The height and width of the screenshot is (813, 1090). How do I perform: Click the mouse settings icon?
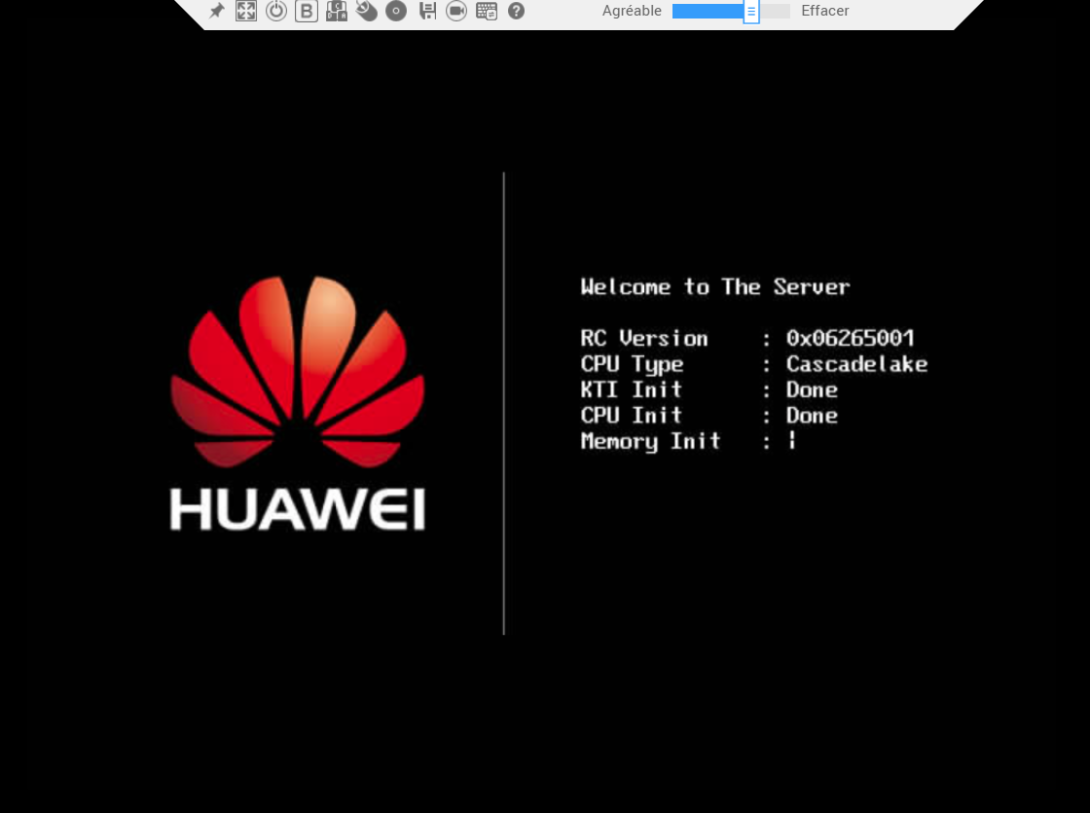point(366,11)
